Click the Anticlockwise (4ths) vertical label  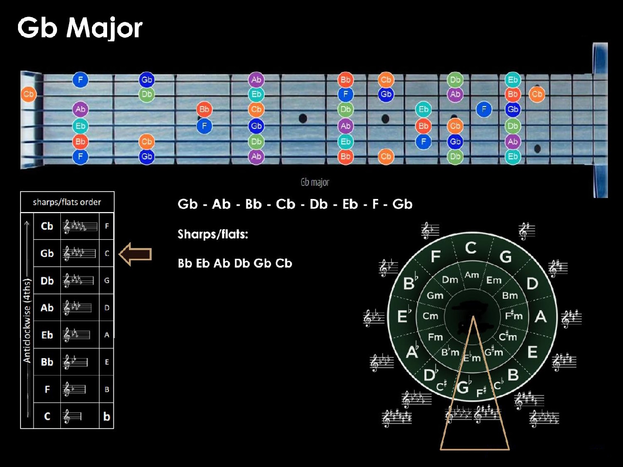click(x=27, y=321)
